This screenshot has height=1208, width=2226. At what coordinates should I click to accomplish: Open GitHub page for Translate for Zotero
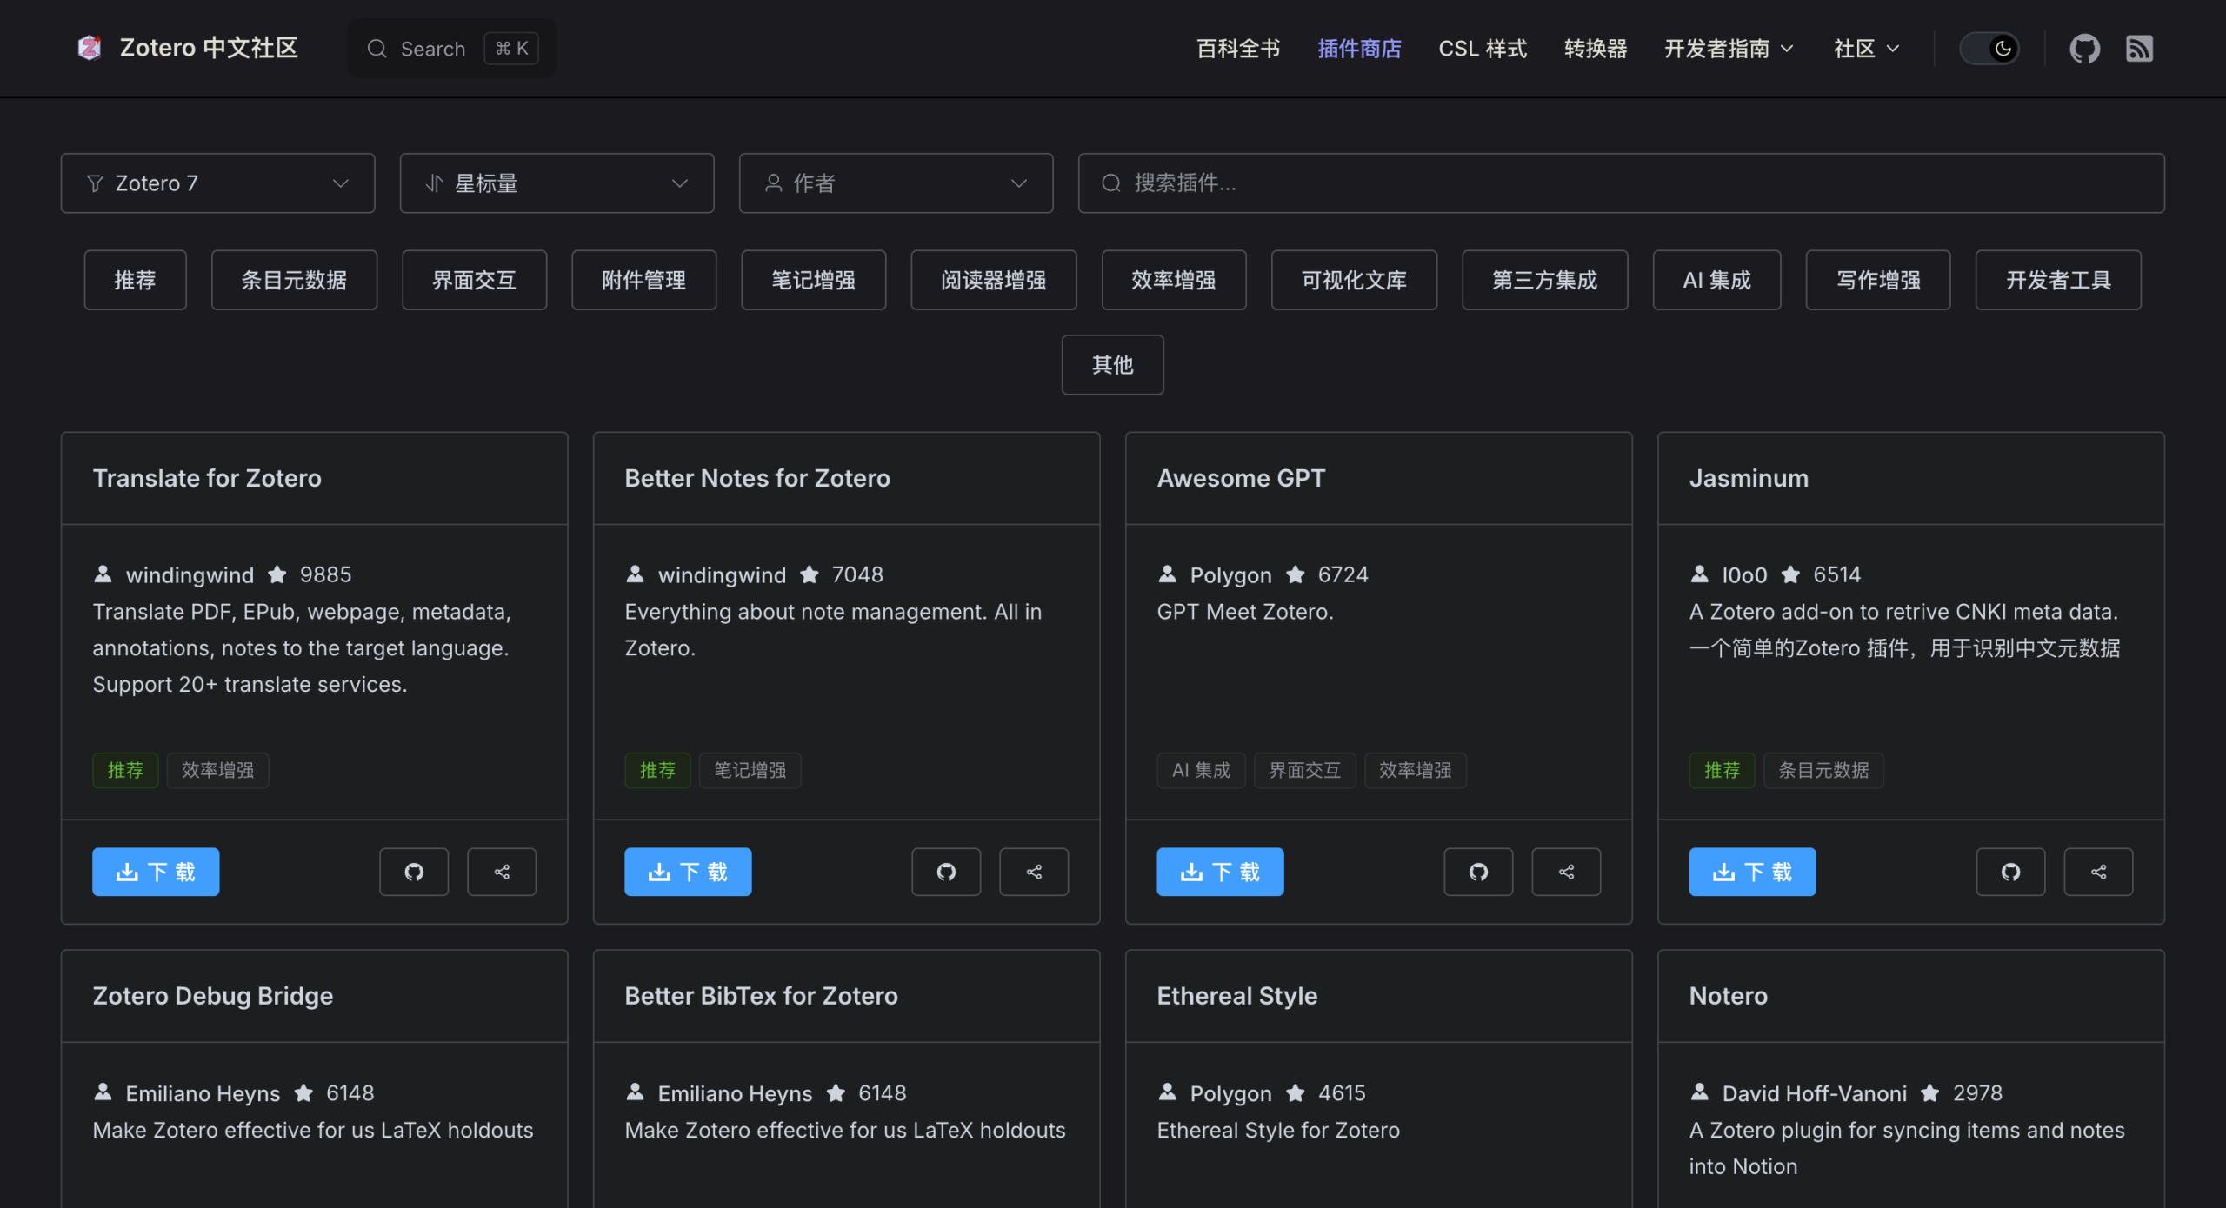(x=414, y=872)
